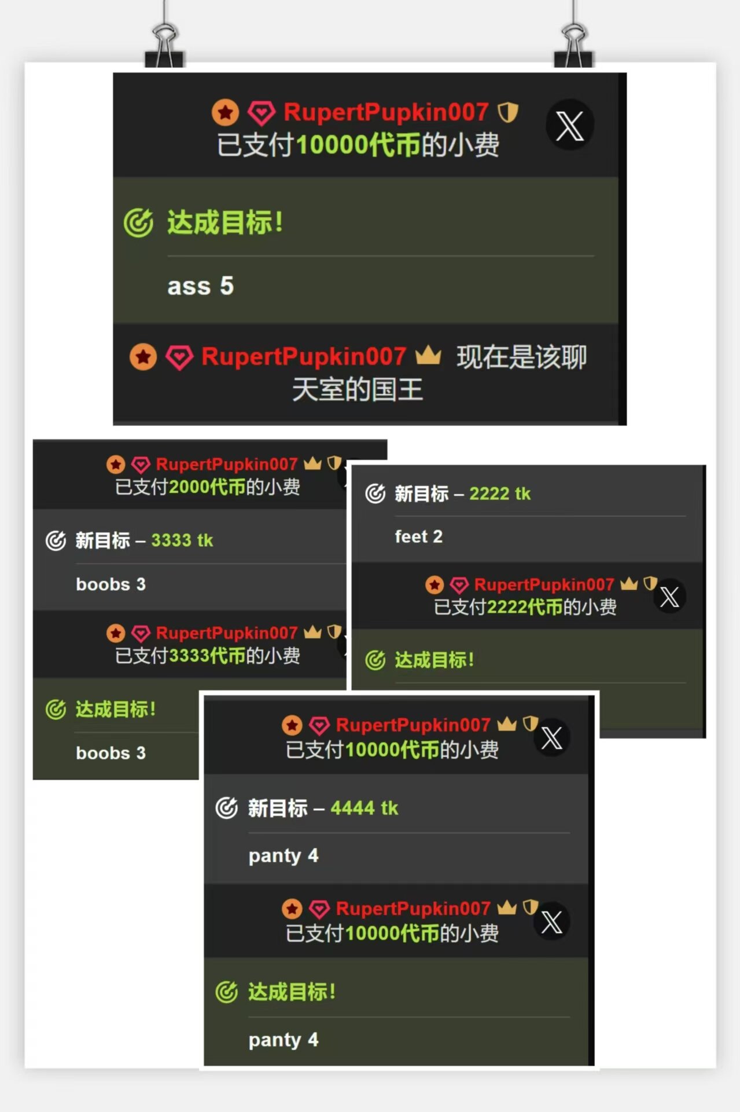Click the pink diamond badge in top tip message
Viewport: 740px width, 1112px height.
(x=262, y=113)
